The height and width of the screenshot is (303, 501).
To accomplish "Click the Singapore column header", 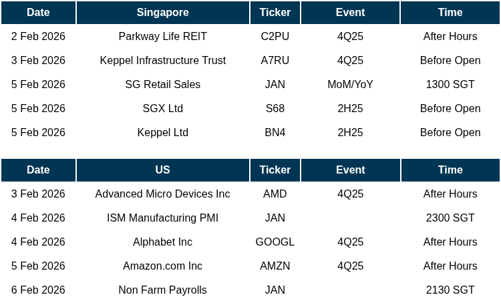I will (x=162, y=13).
